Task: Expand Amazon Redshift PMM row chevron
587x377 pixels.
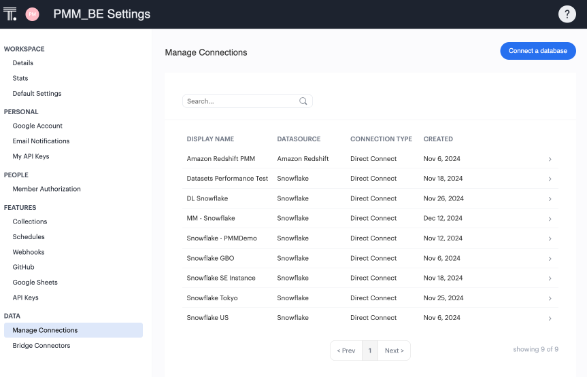Action: [x=550, y=159]
